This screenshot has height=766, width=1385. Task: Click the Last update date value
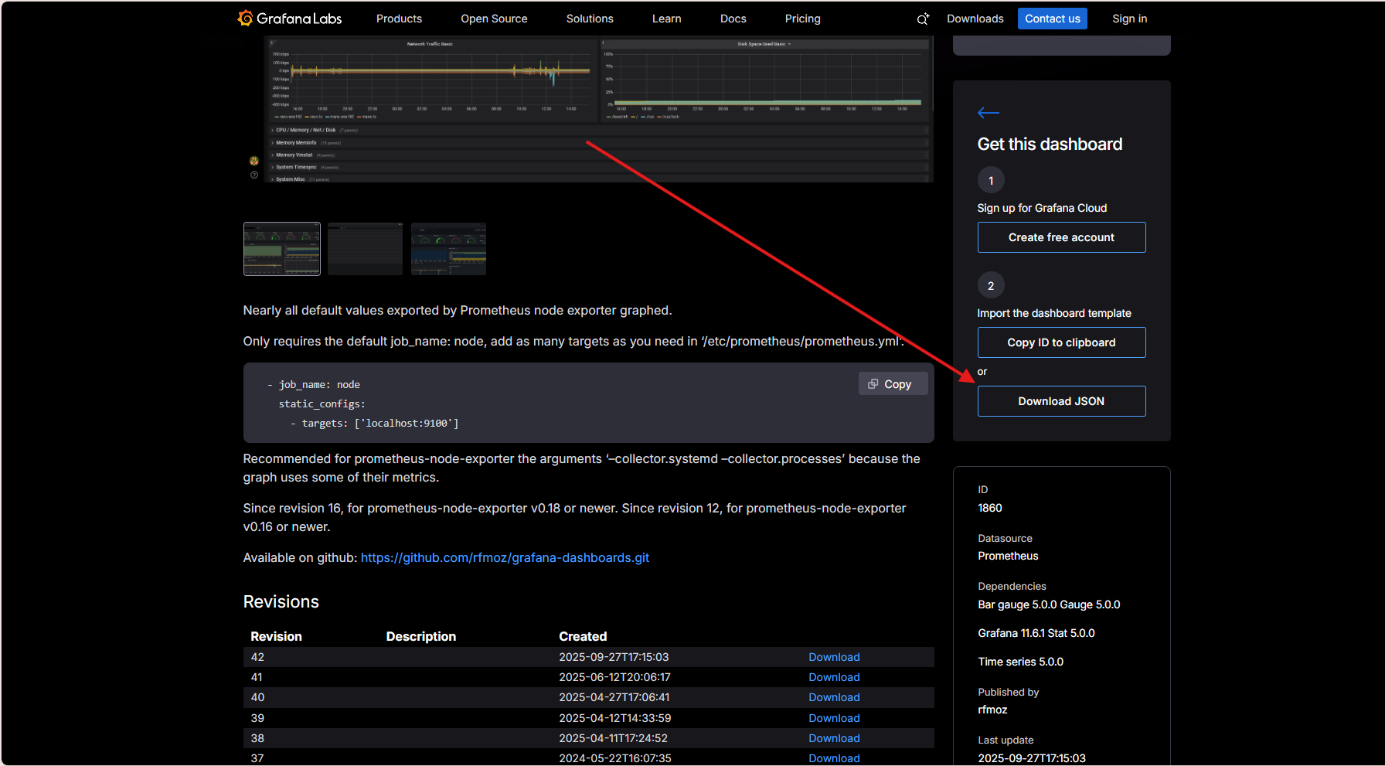[x=1032, y=758]
